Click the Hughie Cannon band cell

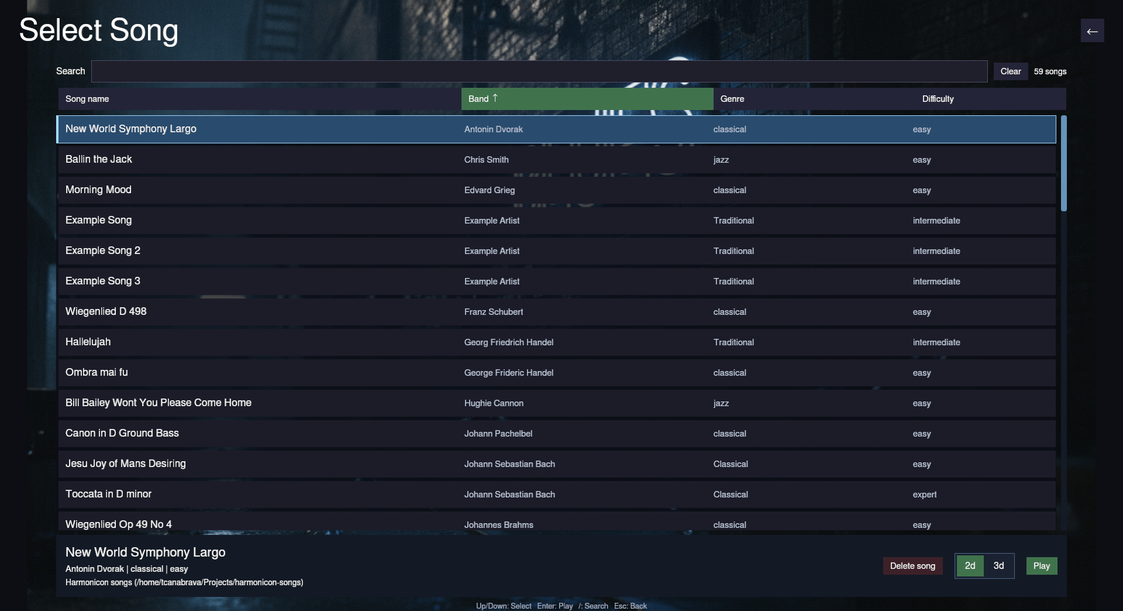coord(494,403)
